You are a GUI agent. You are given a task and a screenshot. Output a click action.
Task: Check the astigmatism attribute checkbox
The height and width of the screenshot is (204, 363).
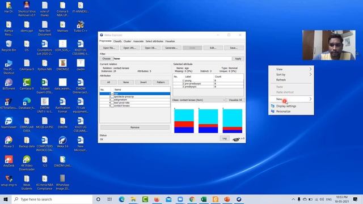pyautogui.click(x=112, y=100)
